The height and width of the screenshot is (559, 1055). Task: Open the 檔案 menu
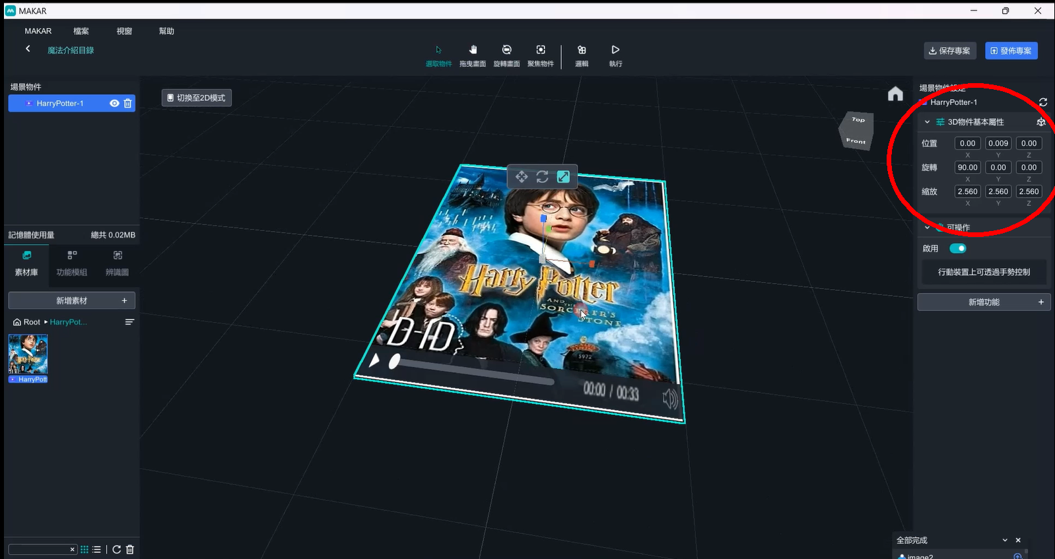pyautogui.click(x=81, y=31)
